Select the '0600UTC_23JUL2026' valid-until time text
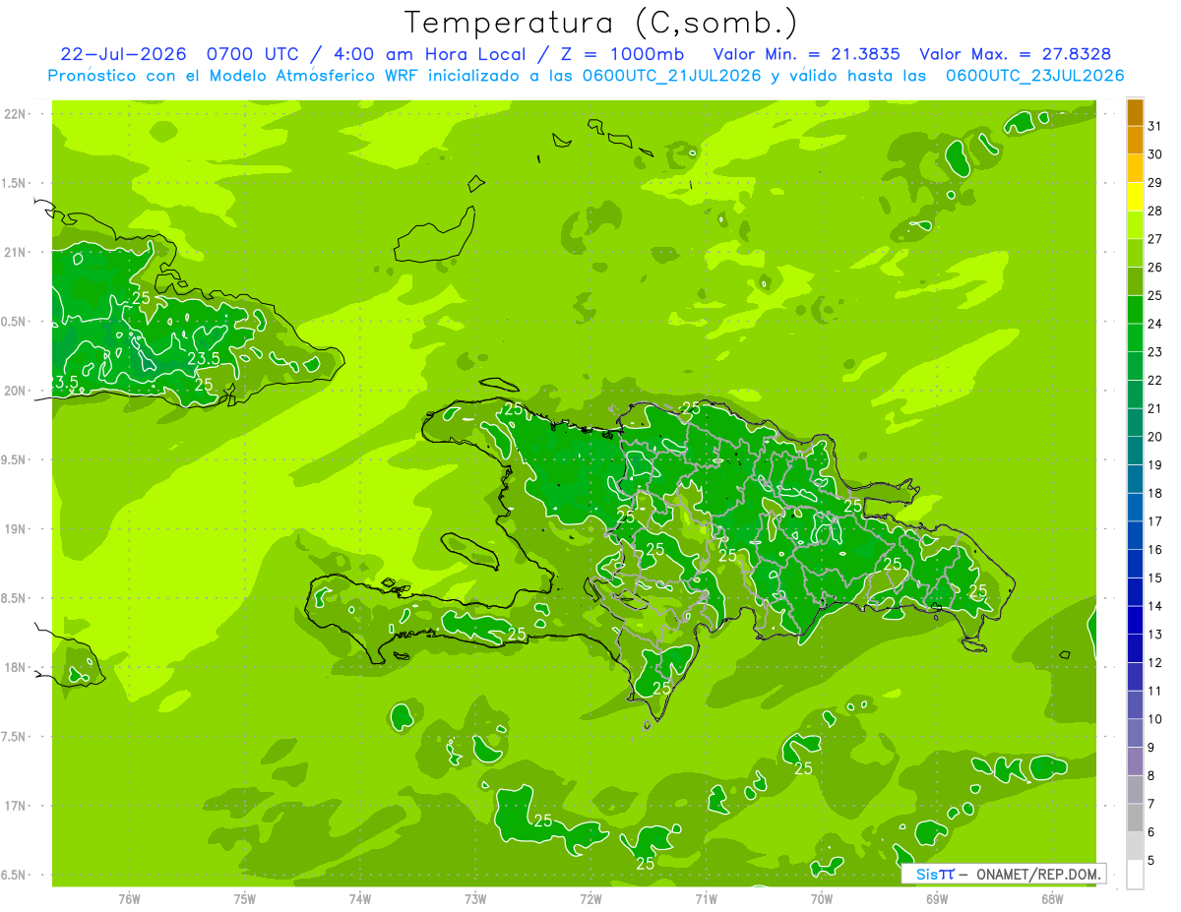This screenshot has height=912, width=1181. [x=1034, y=76]
